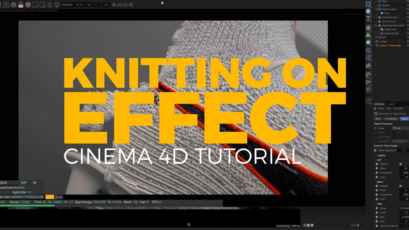Open the Basic properties tab

tap(378, 119)
